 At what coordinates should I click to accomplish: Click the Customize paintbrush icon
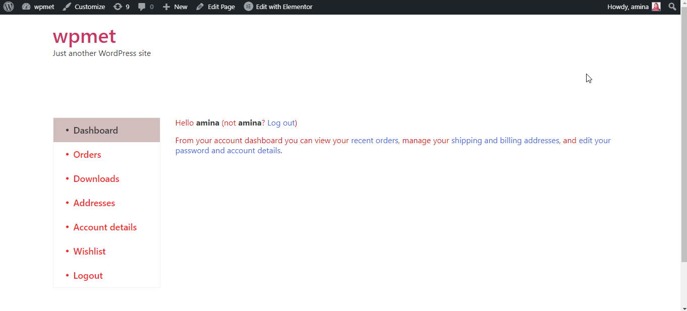(67, 7)
